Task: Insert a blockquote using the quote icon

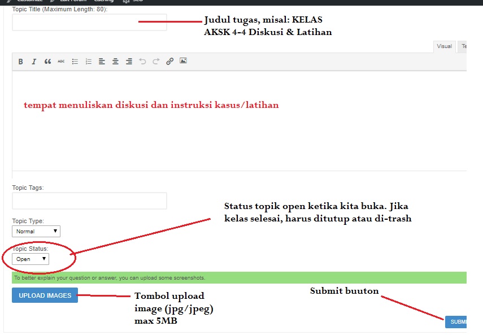Action: 47,62
